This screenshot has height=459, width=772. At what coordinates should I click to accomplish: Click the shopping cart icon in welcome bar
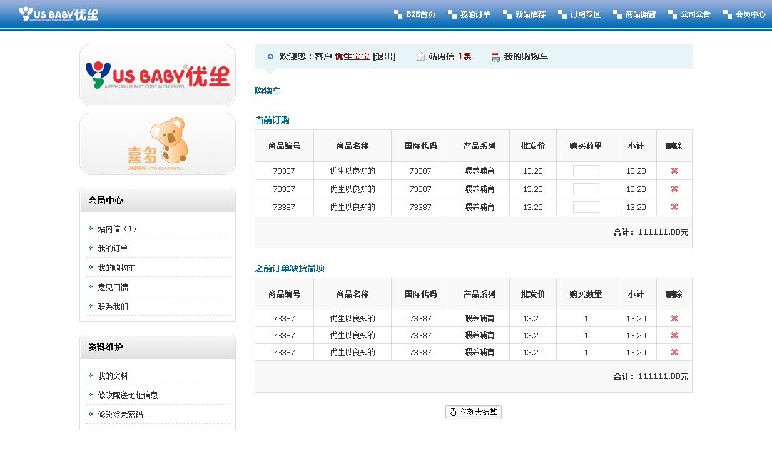496,57
